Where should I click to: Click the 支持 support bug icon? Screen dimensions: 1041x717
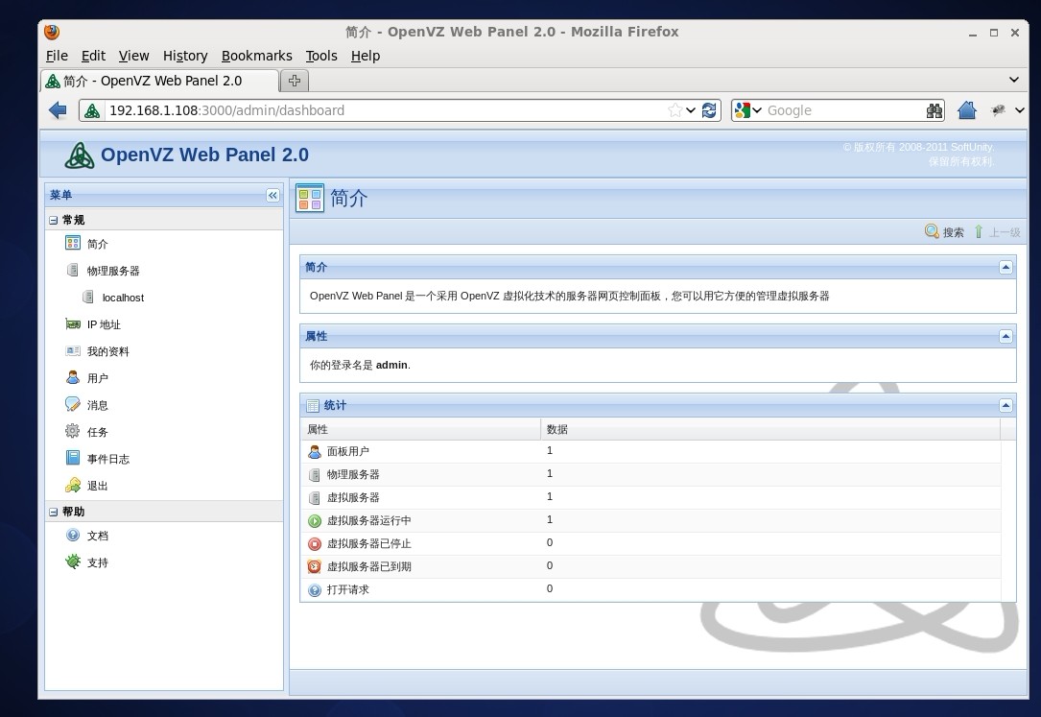73,562
